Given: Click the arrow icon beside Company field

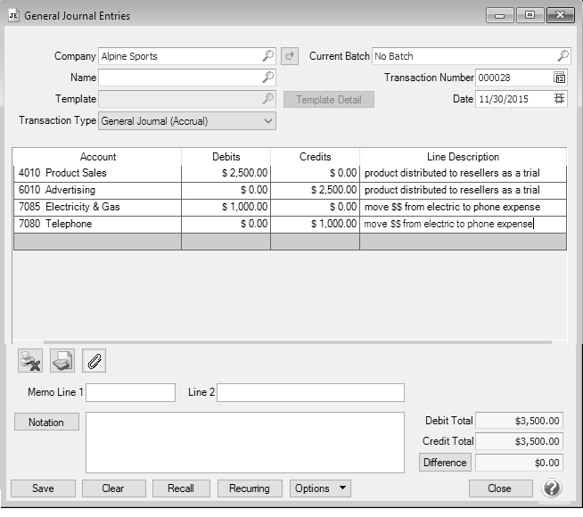Looking at the screenshot, I should (x=290, y=56).
